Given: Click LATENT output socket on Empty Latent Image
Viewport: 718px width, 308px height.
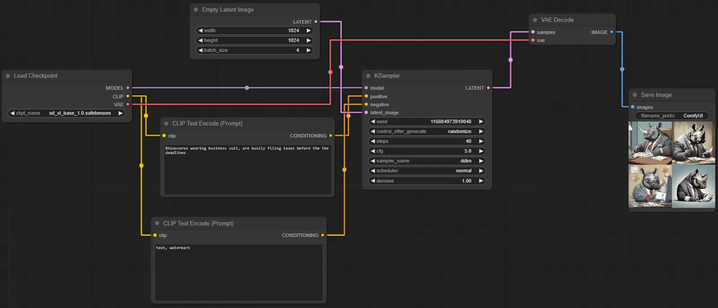Looking at the screenshot, I should pos(316,21).
